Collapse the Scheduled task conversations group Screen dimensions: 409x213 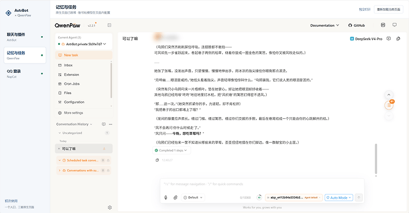click(59, 160)
